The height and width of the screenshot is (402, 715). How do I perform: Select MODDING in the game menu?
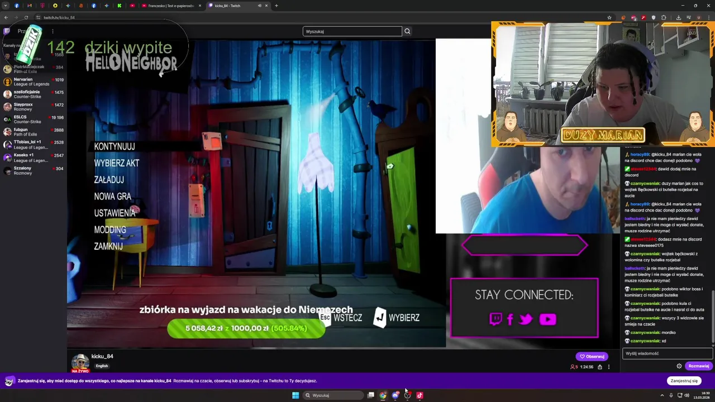[110, 229]
